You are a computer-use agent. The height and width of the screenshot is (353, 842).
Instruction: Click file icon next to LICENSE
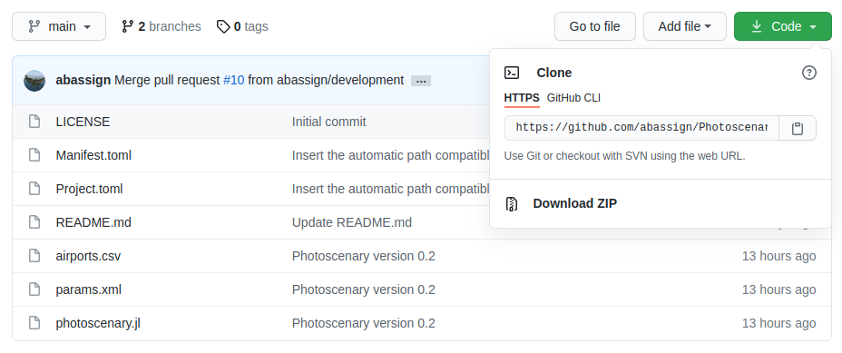tap(34, 122)
